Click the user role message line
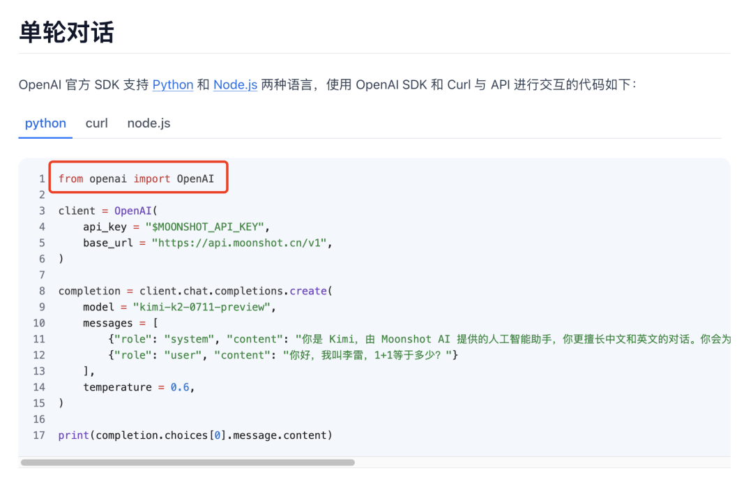This screenshot has height=489, width=753. (x=283, y=356)
